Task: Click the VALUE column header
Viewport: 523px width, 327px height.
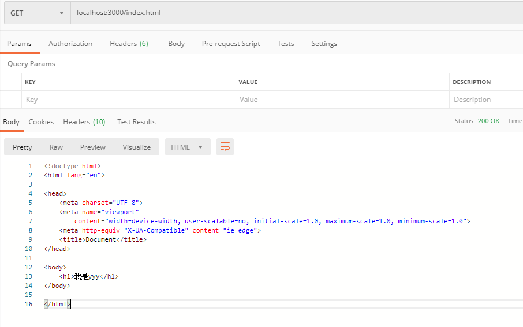Action: click(x=248, y=82)
